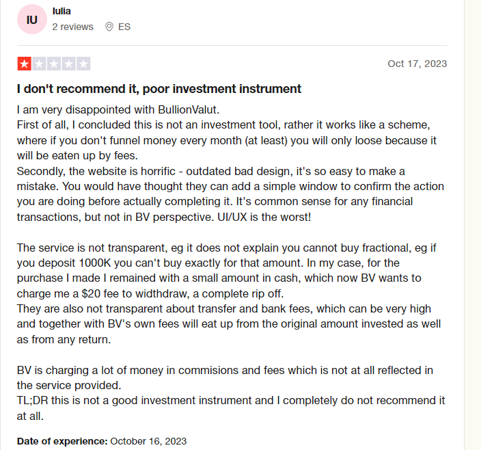The height and width of the screenshot is (450, 481).
Task: Open reviewer Iulia's profile name
Action: [61, 11]
